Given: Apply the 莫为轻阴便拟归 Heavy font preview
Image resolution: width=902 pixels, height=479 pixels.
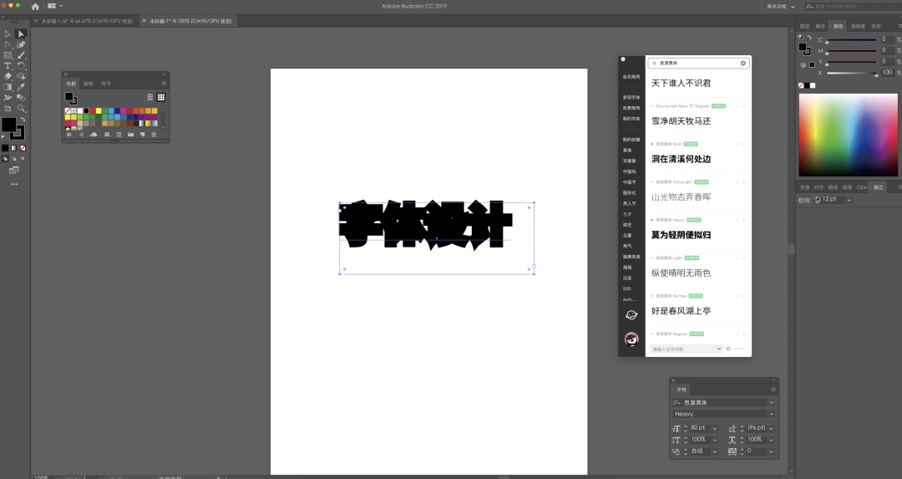Looking at the screenshot, I should [682, 235].
